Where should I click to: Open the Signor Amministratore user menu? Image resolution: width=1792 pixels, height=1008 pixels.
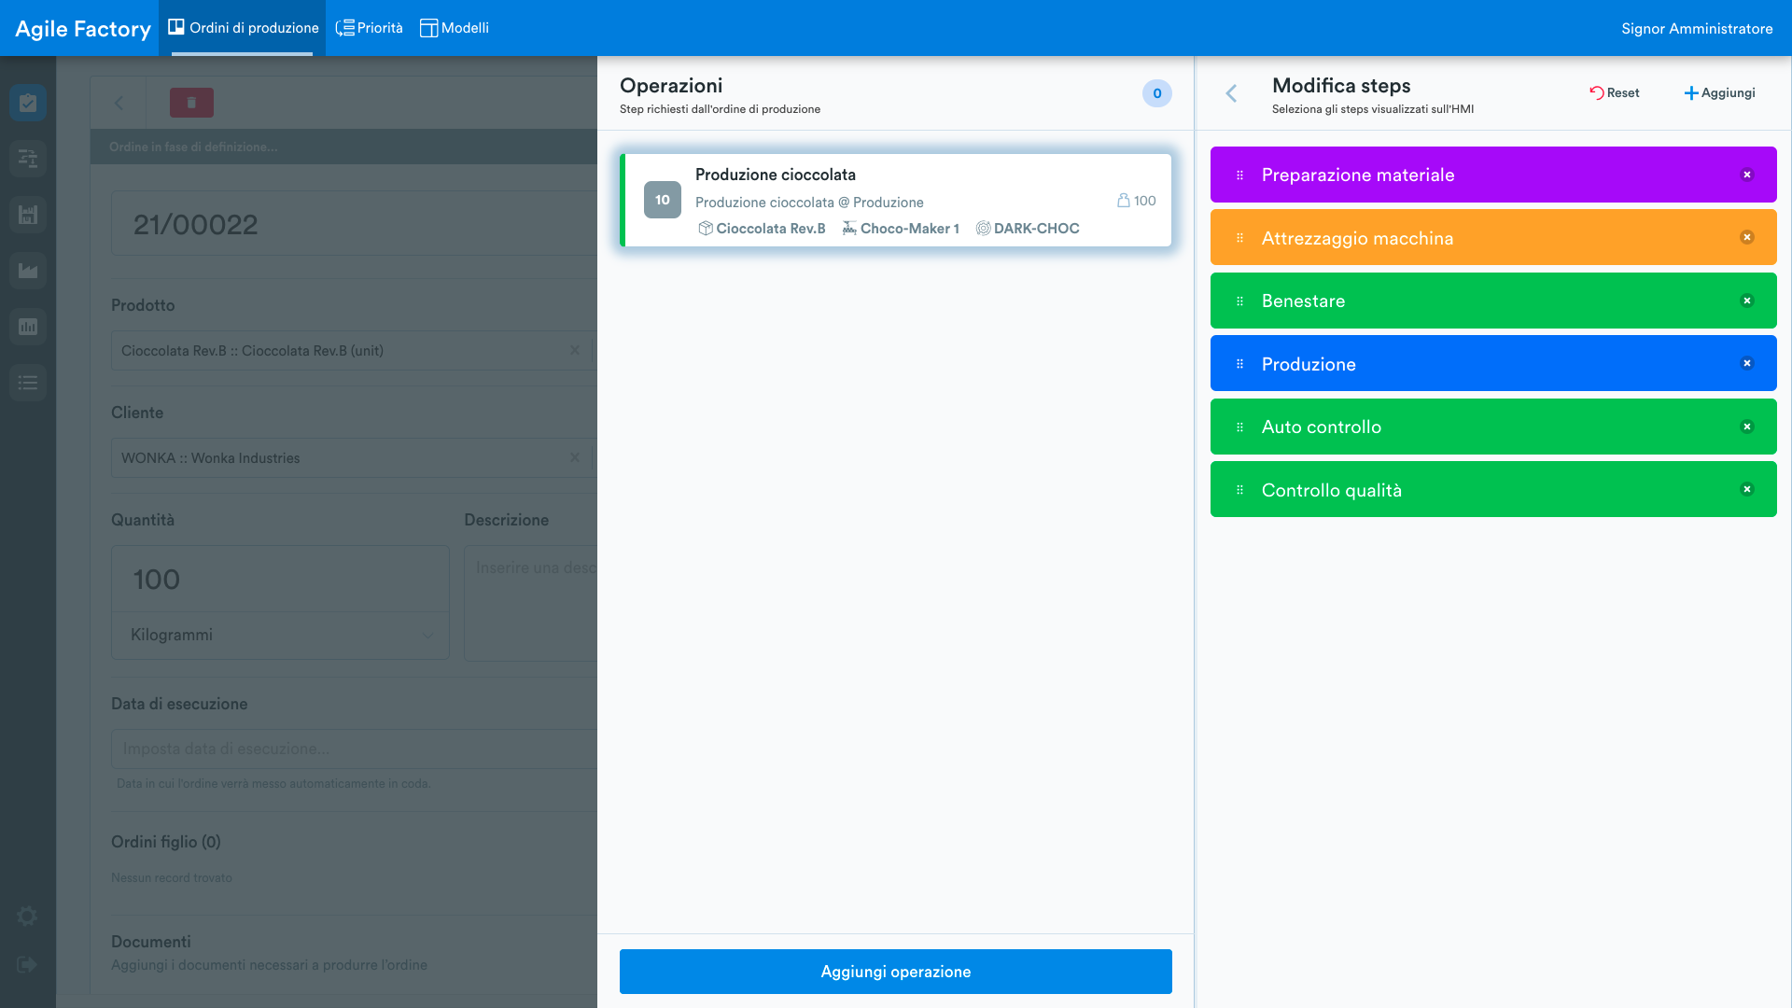coord(1696,29)
